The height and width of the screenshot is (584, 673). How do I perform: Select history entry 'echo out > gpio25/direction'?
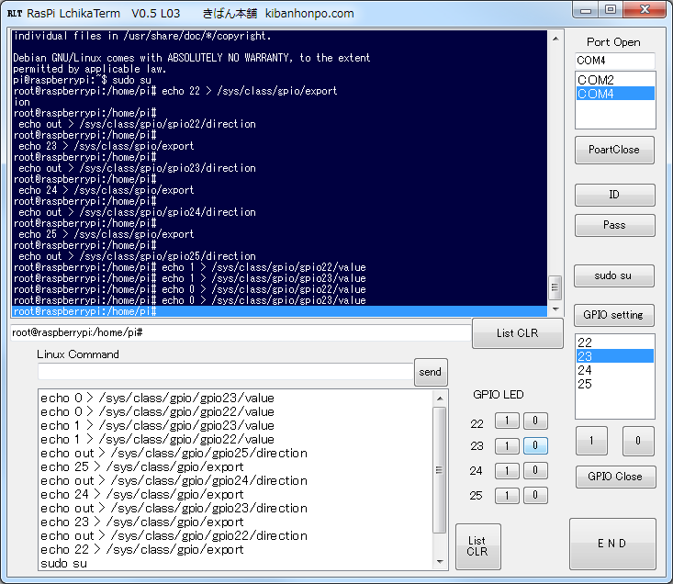236,453
